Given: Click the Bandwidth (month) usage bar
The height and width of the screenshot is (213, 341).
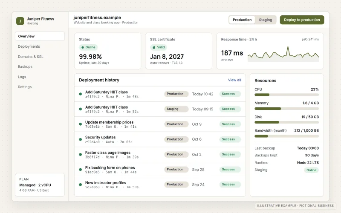Looking at the screenshot, I should 286,136.
